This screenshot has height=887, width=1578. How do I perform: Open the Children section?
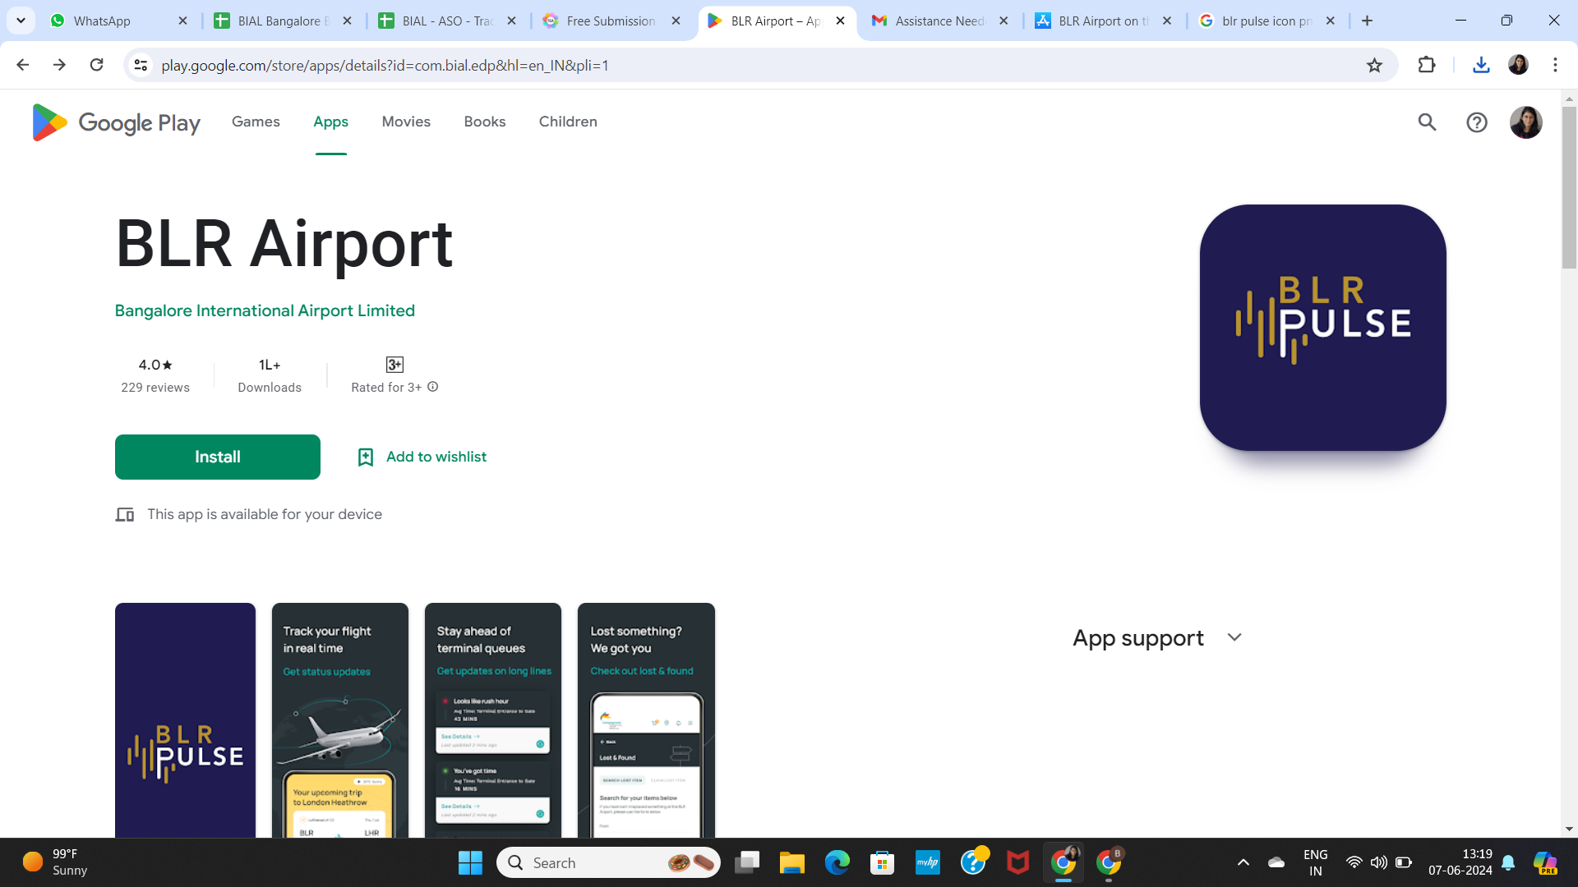pos(568,122)
